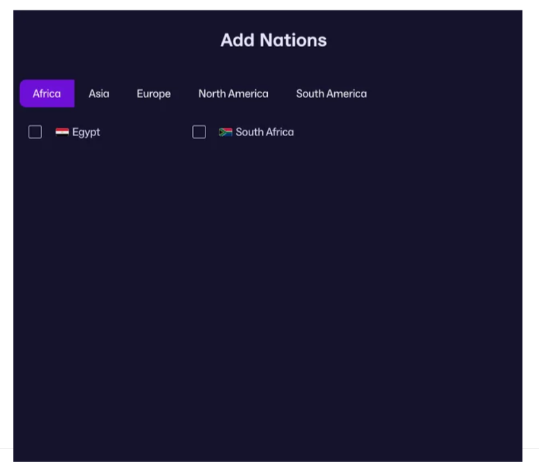Click the word South in South Africa label
This screenshot has width=539, height=465.
(249, 132)
